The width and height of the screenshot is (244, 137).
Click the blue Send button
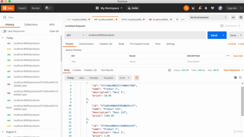214,35
